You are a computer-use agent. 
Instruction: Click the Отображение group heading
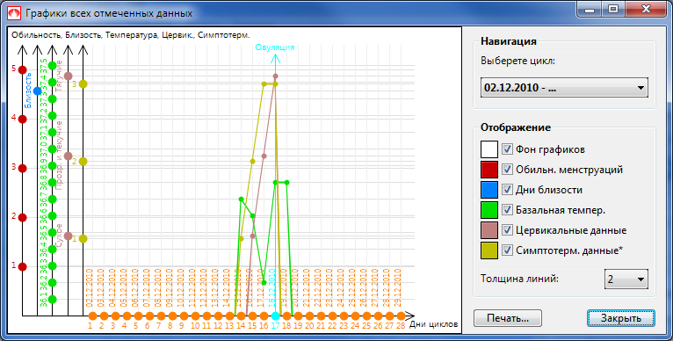tap(516, 127)
